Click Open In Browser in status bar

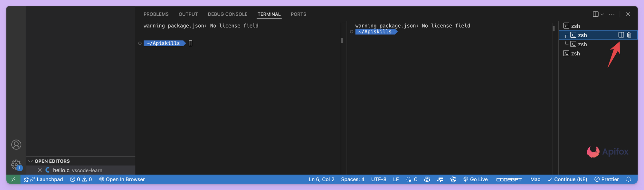122,179
